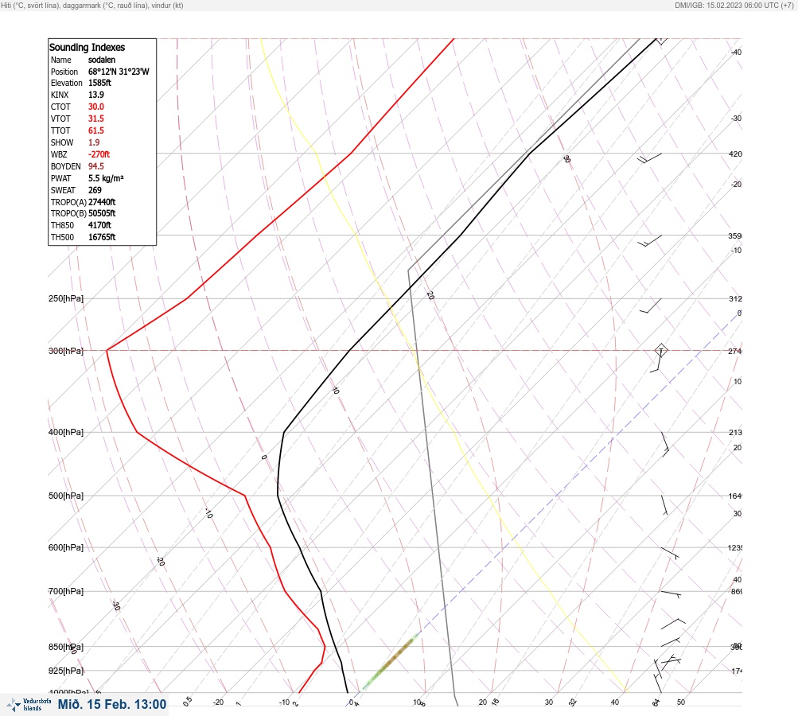
Task: Select the tropopause diamond marker at 300 hPa
Action: pyautogui.click(x=660, y=350)
